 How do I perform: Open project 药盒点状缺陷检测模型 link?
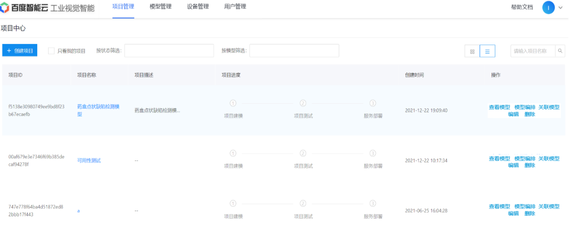pyautogui.click(x=98, y=111)
